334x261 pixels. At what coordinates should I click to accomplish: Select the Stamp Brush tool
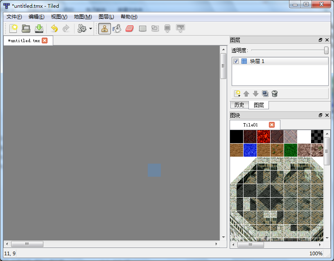point(104,29)
